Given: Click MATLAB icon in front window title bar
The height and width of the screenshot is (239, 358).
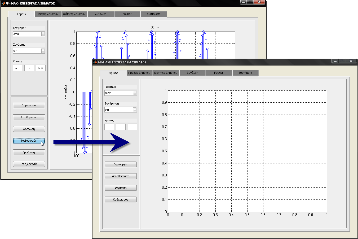Looking at the screenshot, I should pos(95,62).
